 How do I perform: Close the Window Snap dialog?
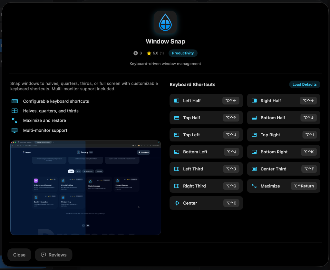tap(19, 255)
